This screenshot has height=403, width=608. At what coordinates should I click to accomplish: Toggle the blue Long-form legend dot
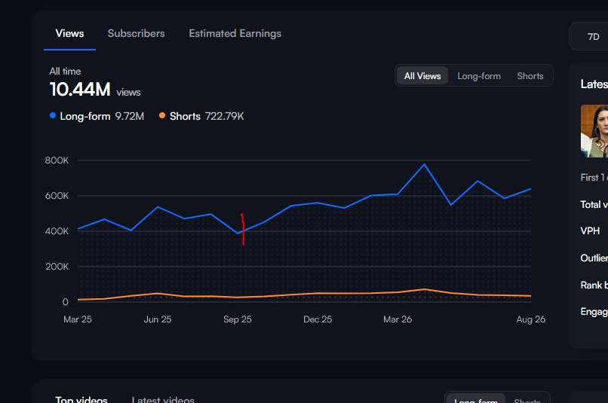[53, 115]
